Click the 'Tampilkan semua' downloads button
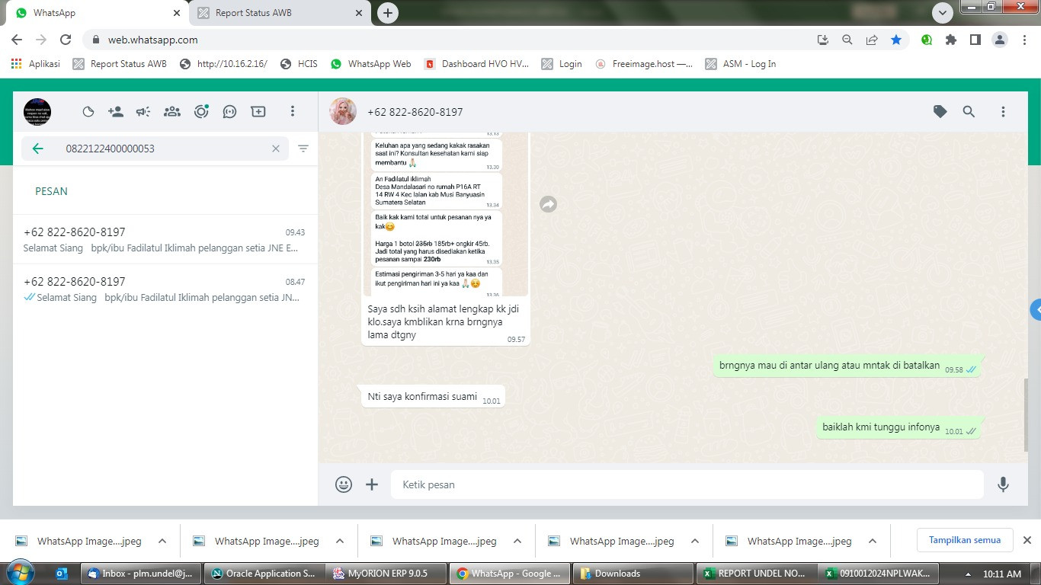 click(965, 540)
